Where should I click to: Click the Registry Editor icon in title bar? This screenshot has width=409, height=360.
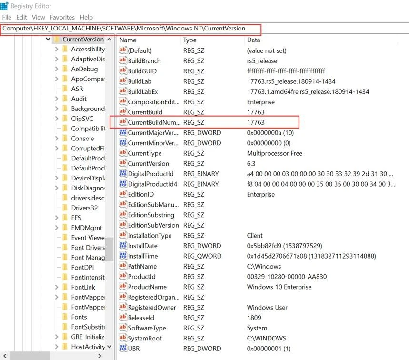[5, 7]
